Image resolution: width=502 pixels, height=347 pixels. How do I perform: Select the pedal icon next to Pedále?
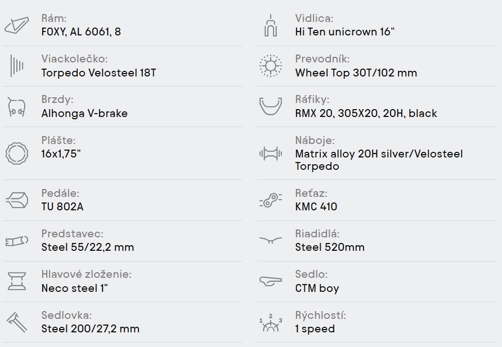coord(17,200)
